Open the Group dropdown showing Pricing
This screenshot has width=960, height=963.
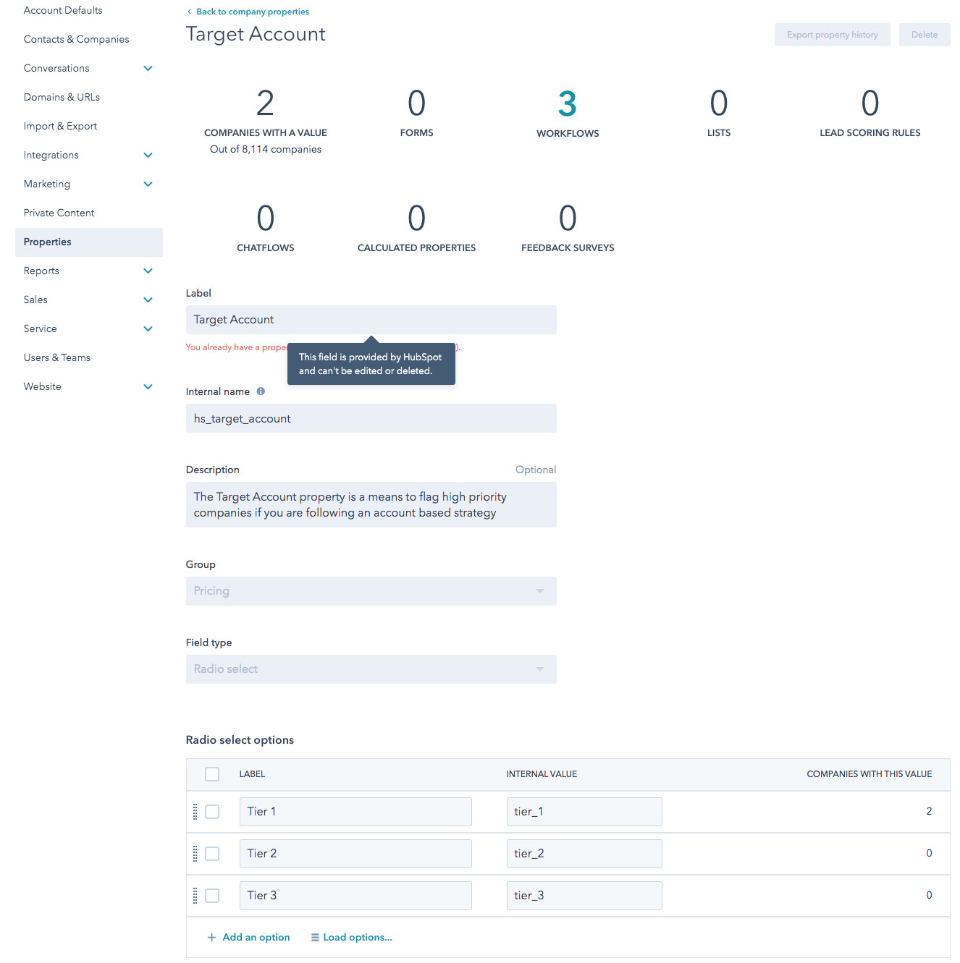coord(371,591)
